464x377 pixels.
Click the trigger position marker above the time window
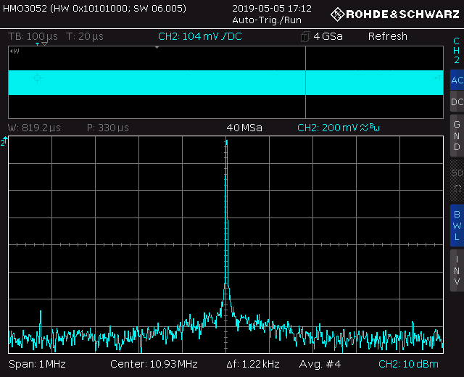pyautogui.click(x=157, y=47)
